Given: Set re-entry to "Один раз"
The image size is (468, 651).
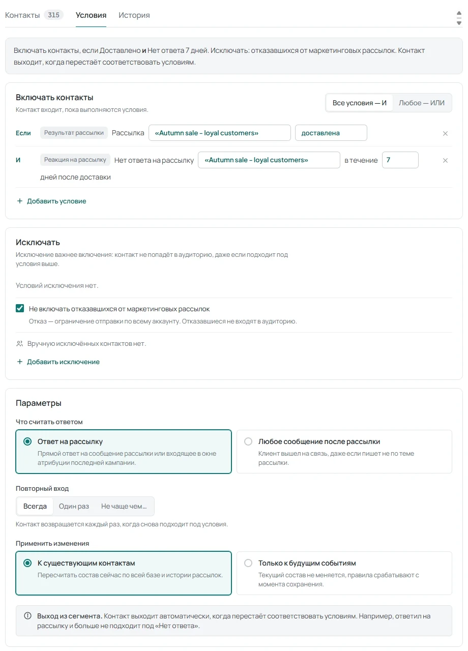Looking at the screenshot, I should click(x=74, y=506).
